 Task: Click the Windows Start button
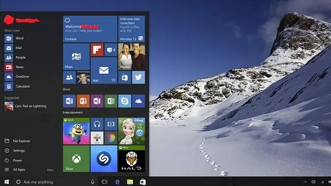7,182
